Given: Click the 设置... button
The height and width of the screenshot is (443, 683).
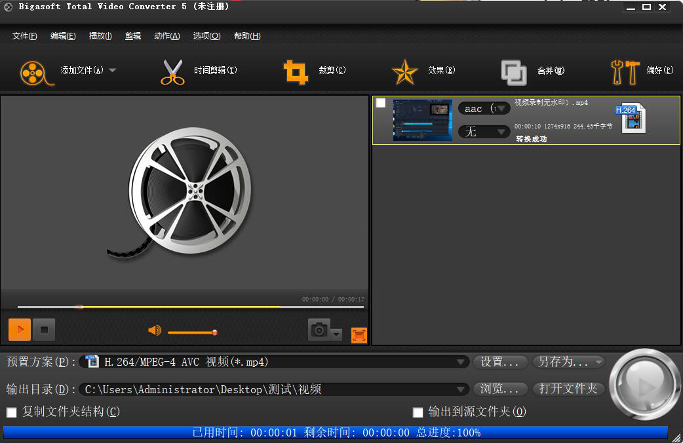Looking at the screenshot, I should tap(500, 362).
